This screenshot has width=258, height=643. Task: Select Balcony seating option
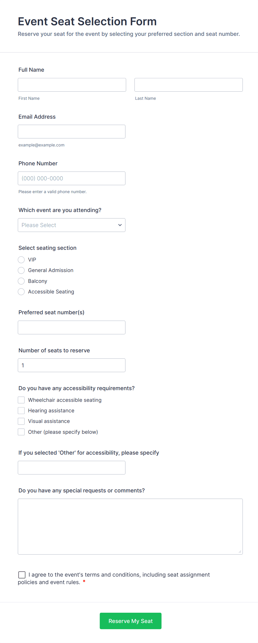click(x=21, y=281)
